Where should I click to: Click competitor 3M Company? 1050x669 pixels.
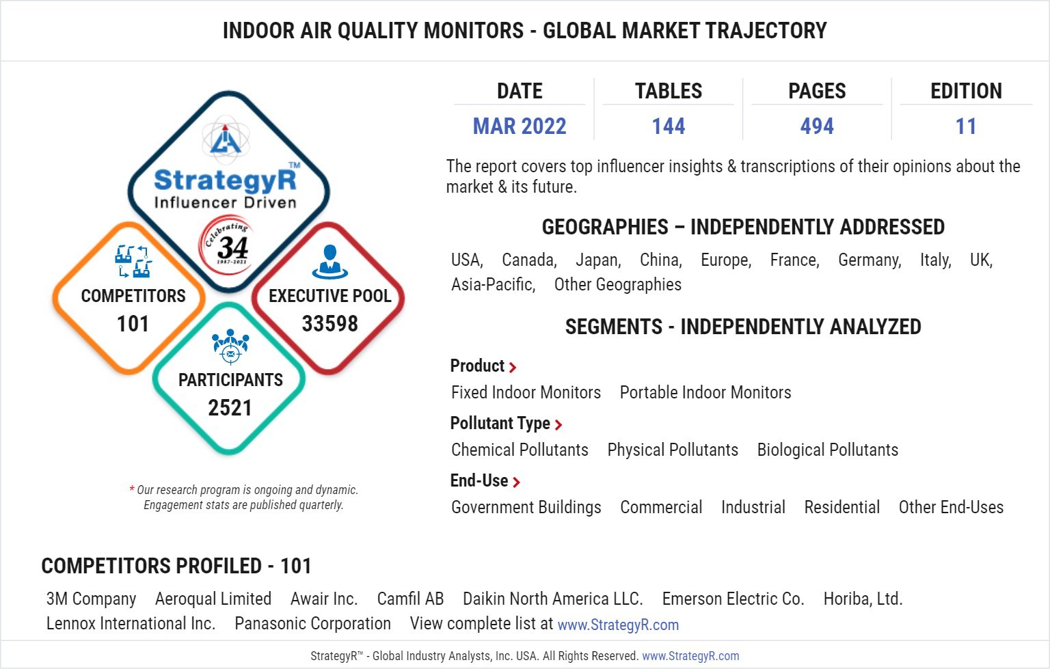click(x=91, y=599)
